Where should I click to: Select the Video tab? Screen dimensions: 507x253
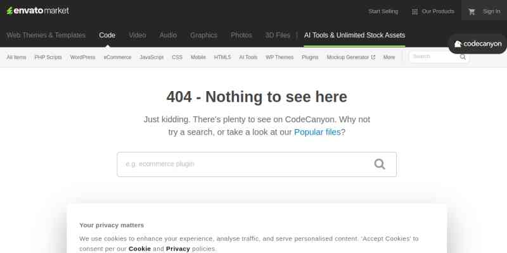click(138, 35)
